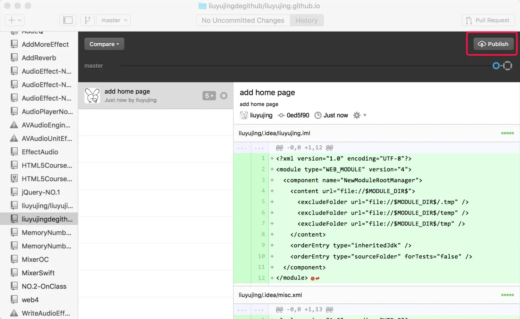Click the warning icon beside AVAudioEngin...
The image size is (520, 319).
(x=14, y=125)
